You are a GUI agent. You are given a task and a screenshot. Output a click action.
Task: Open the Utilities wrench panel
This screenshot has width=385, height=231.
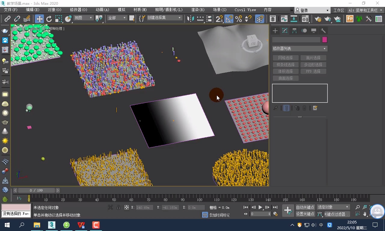(x=323, y=31)
